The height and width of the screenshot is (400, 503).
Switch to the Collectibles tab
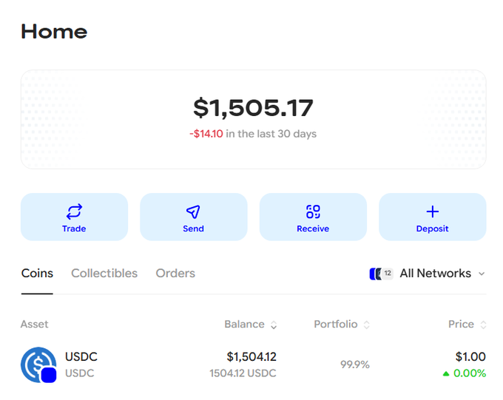coord(104,274)
